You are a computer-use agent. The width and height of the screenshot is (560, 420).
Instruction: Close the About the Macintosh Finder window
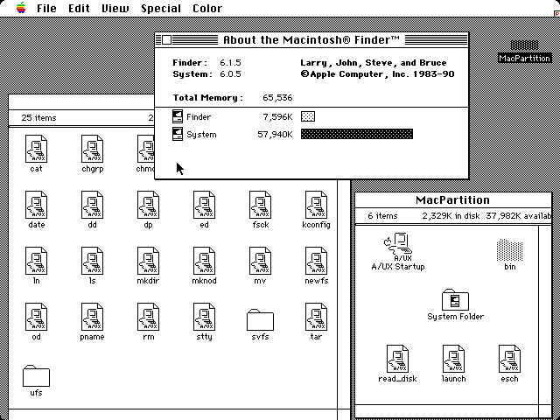(166, 39)
